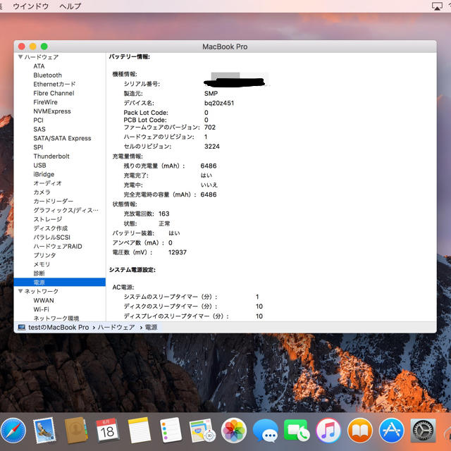Click the firmware version value 702

210,127
